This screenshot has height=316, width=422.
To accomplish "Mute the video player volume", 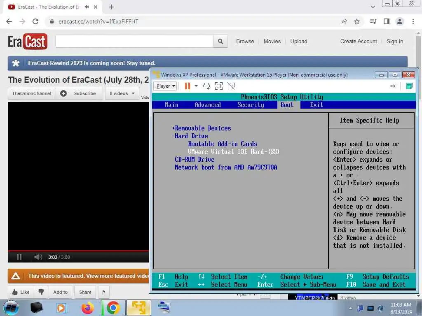I will (x=38, y=257).
